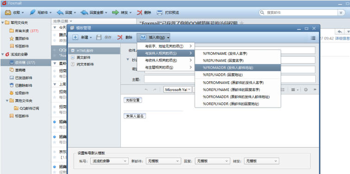This screenshot has width=350, height=174.
Task: Expand the search options chevron button
Action: click(x=341, y=12)
